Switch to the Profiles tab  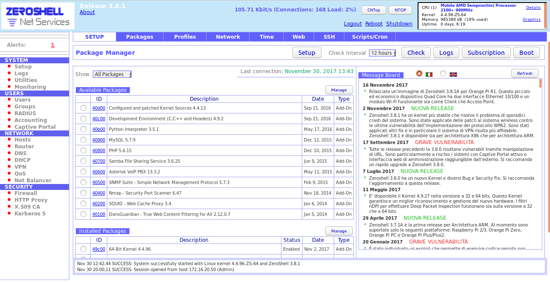pyautogui.click(x=185, y=37)
